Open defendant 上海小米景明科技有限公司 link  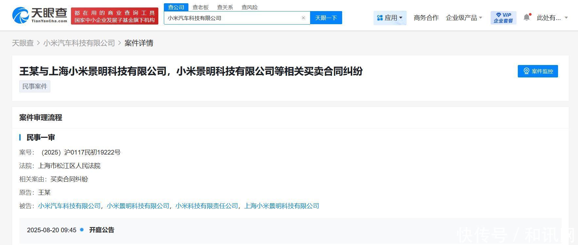pos(282,206)
